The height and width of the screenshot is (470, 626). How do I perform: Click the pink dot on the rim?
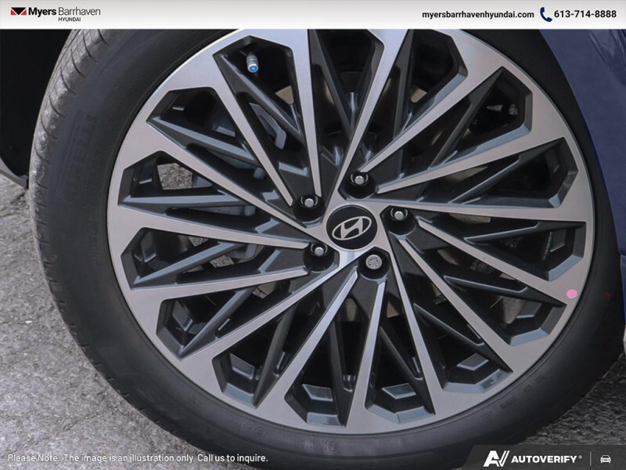point(571,293)
